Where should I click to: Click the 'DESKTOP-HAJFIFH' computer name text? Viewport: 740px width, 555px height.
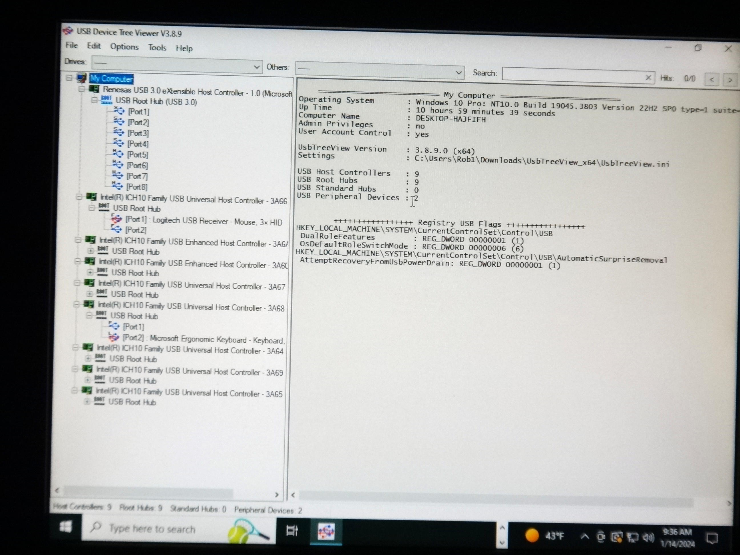pos(451,119)
